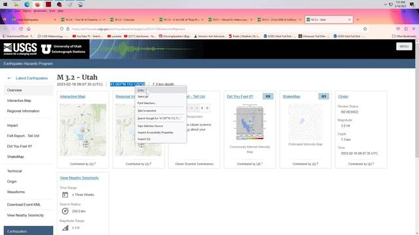Open dark red square taskbar app
This screenshot has width=419, height=235.
(x=48, y=5)
